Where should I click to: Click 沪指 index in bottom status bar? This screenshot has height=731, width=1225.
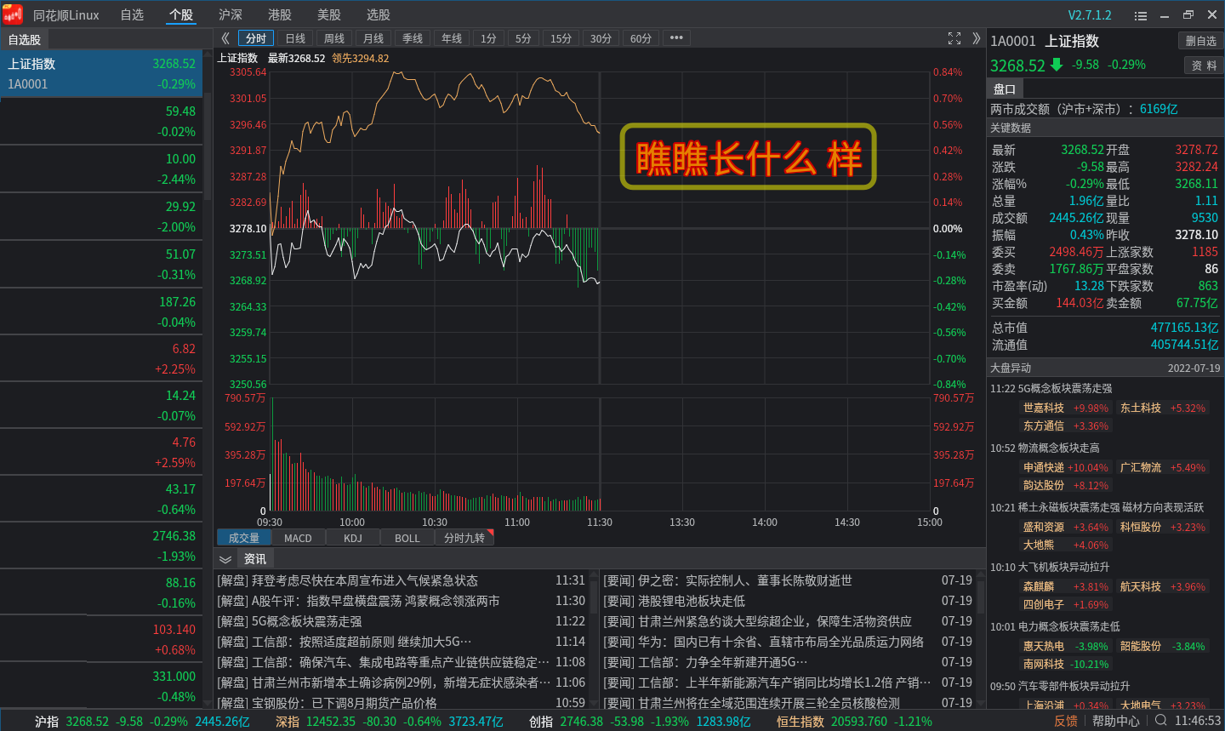point(47,722)
